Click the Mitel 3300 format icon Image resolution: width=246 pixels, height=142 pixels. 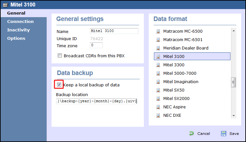pos(158,65)
